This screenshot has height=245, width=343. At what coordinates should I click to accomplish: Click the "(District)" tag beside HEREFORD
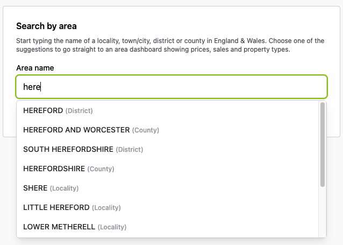[79, 111]
